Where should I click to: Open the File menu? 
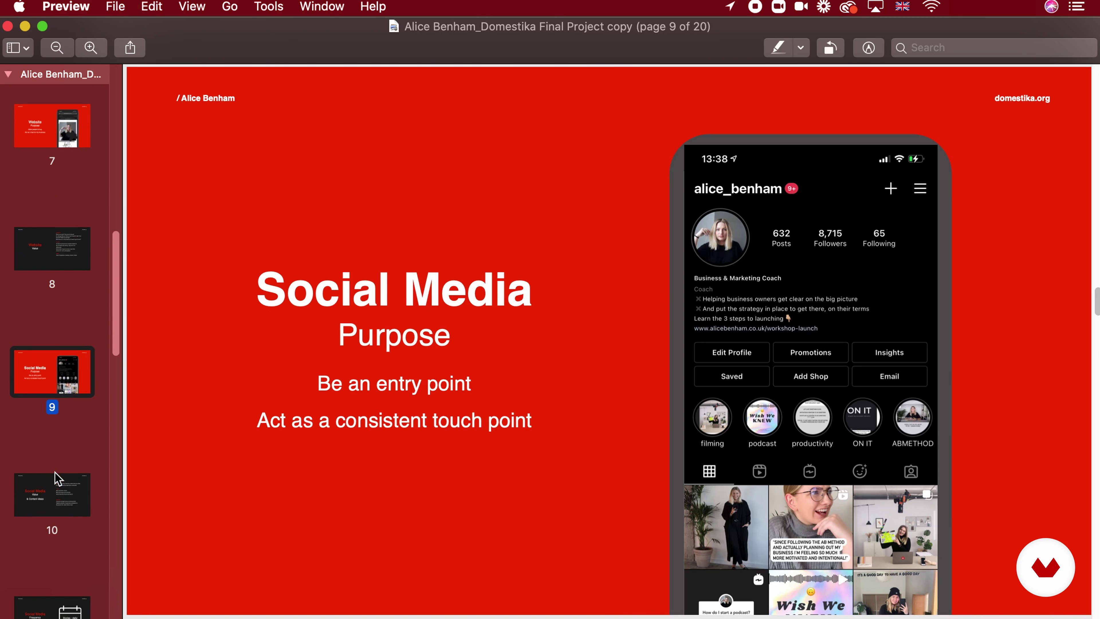pos(115,6)
